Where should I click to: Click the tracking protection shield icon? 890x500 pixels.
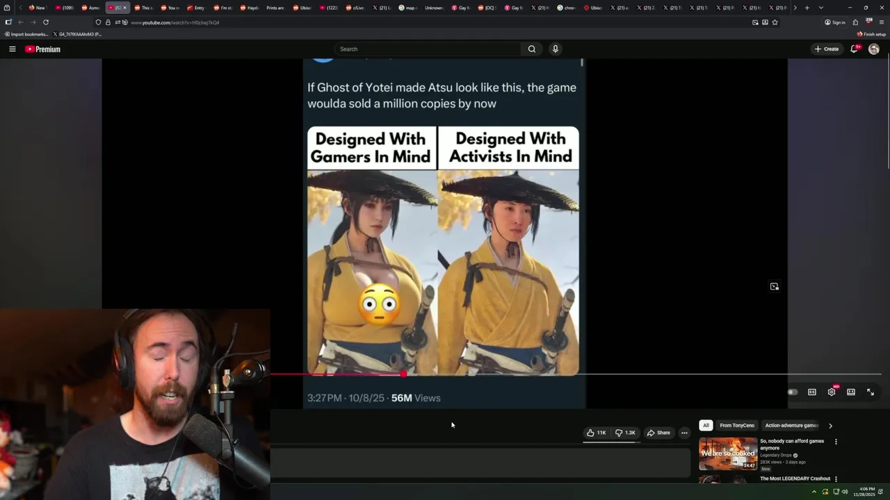pos(98,22)
